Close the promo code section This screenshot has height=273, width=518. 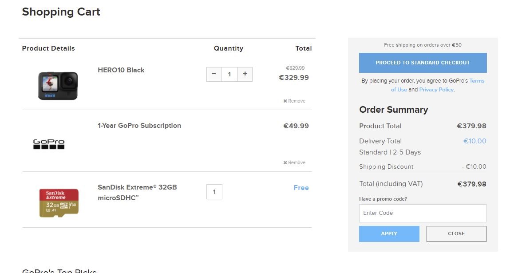click(456, 233)
